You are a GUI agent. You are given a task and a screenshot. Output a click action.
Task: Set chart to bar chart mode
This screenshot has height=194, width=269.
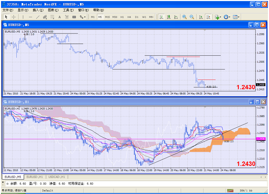161,17
